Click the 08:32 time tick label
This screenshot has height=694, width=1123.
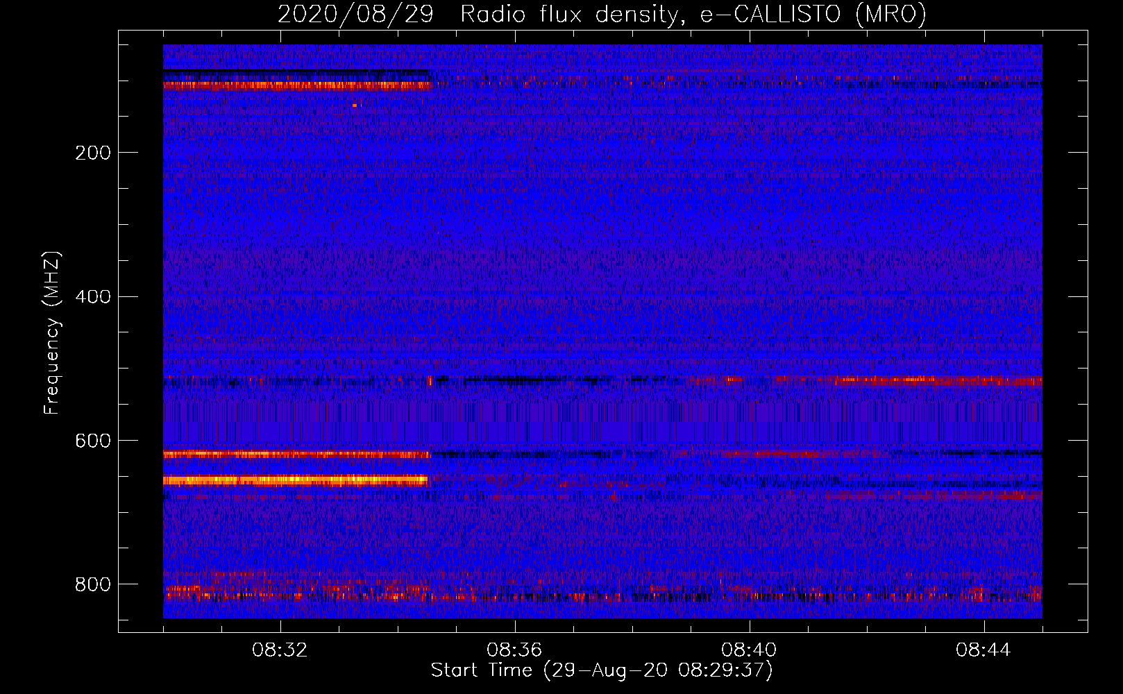[x=280, y=650]
